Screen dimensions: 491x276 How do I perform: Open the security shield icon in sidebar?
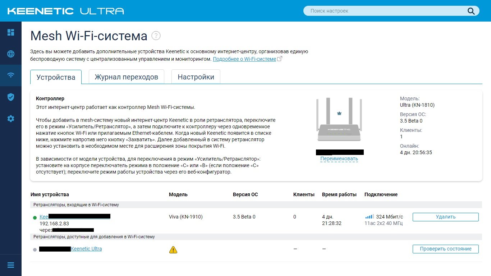[11, 97]
